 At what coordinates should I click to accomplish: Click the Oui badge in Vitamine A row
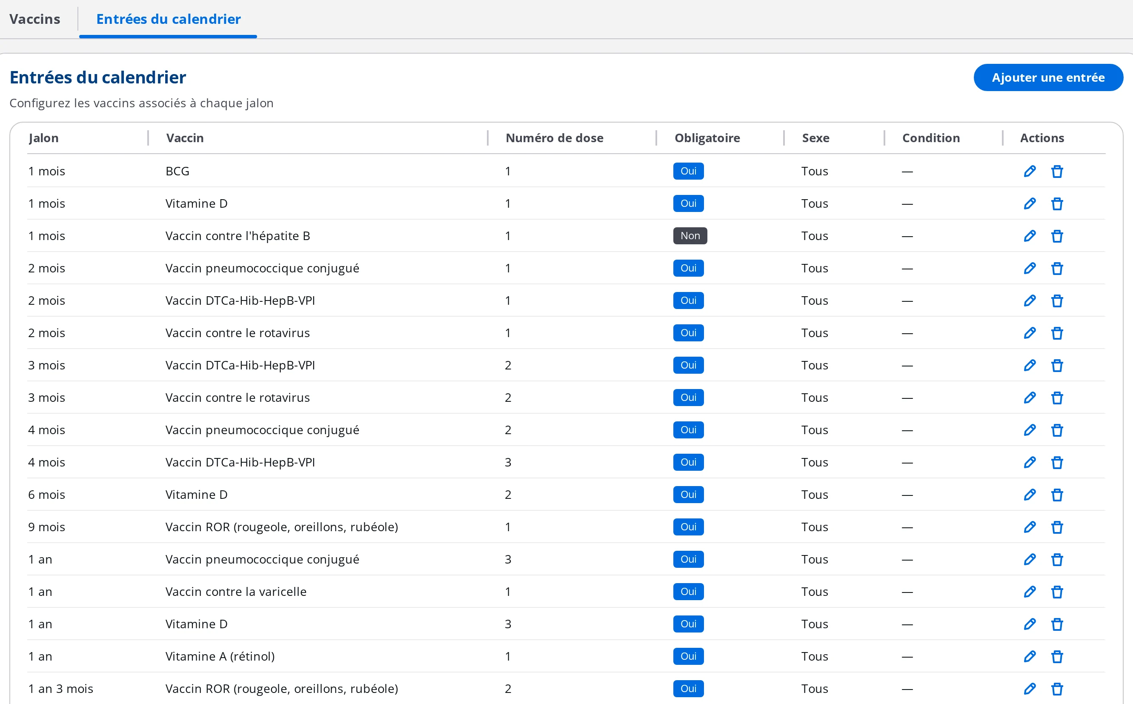point(689,656)
